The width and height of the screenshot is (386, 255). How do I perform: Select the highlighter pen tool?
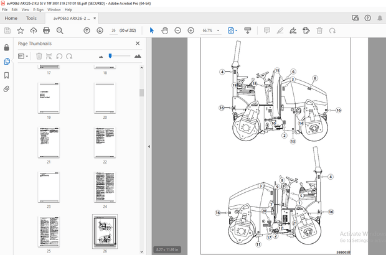(x=280, y=30)
